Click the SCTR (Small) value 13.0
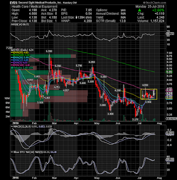The height and width of the screenshot is (180, 177). coord(123,21)
